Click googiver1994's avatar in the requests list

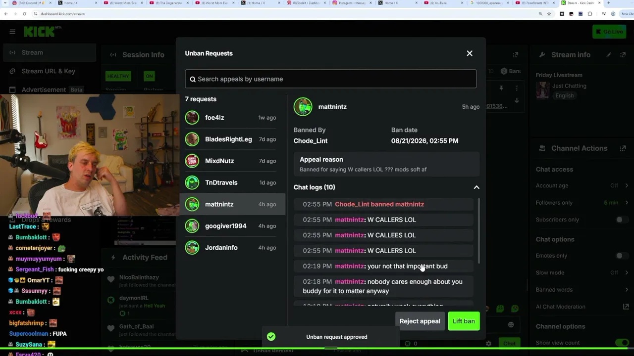point(192,226)
